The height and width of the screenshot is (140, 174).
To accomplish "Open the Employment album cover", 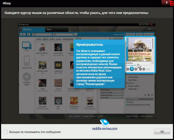I will (x=58, y=65).
